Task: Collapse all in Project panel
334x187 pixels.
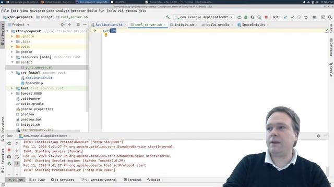Action: click(69, 24)
